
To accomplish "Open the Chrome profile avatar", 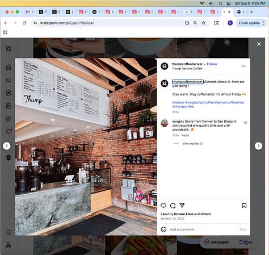I will 230,23.
